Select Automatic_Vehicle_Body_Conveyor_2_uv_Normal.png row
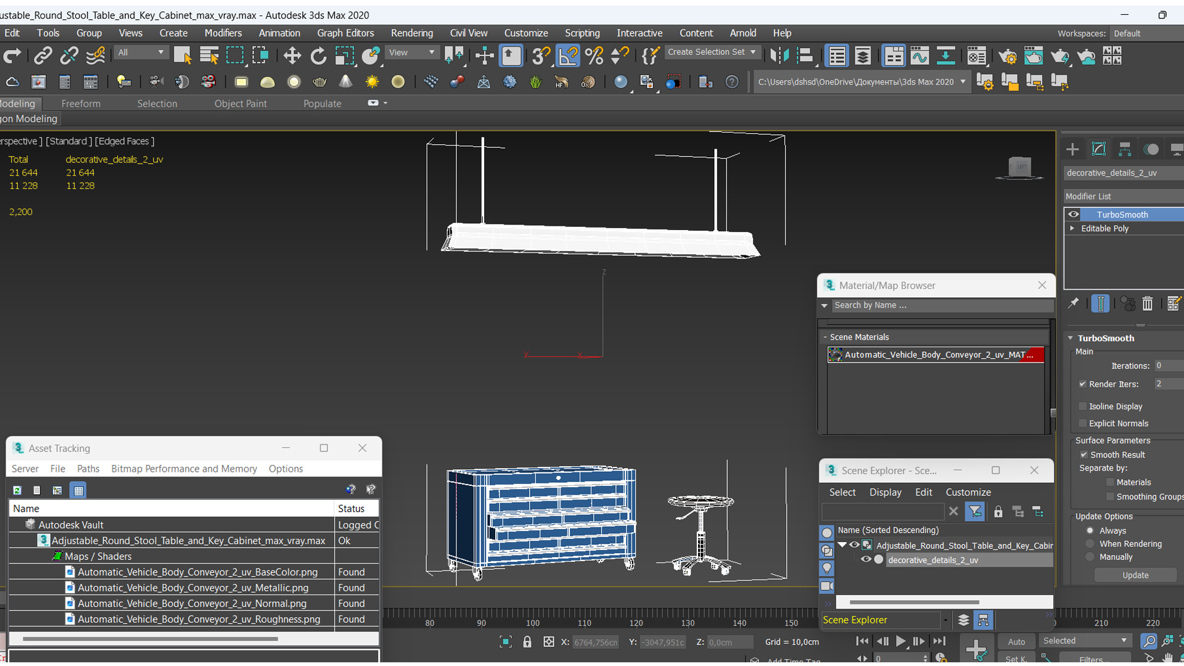Viewport: 1184px width, 666px height. click(194, 604)
